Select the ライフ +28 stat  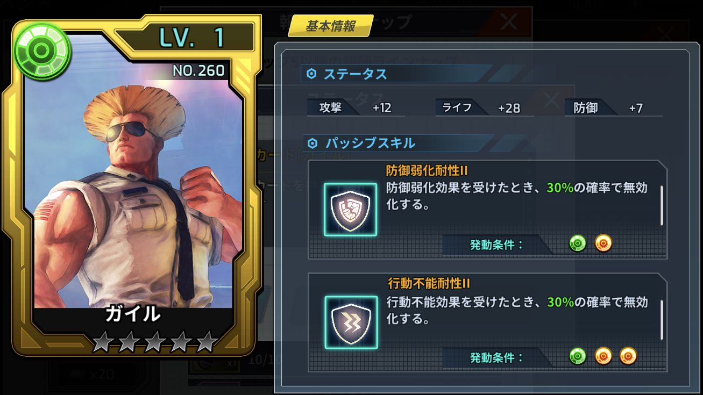tap(485, 107)
